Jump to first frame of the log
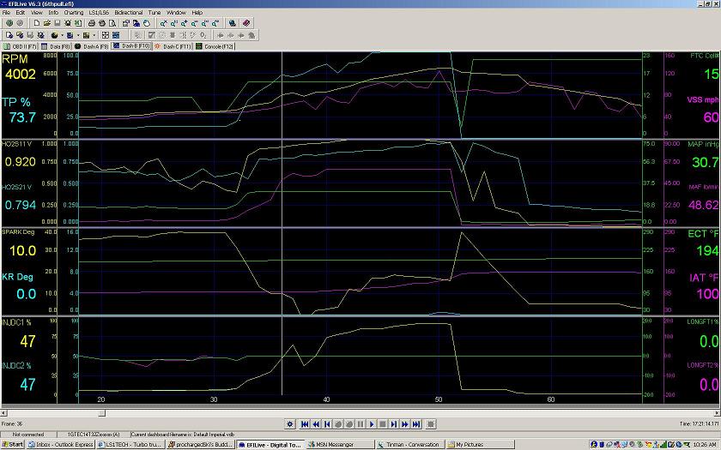This screenshot has width=721, height=450. [305, 424]
